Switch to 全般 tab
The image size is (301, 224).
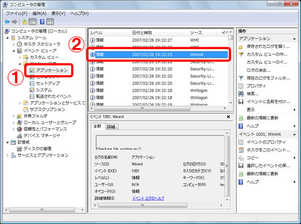(x=98, y=126)
